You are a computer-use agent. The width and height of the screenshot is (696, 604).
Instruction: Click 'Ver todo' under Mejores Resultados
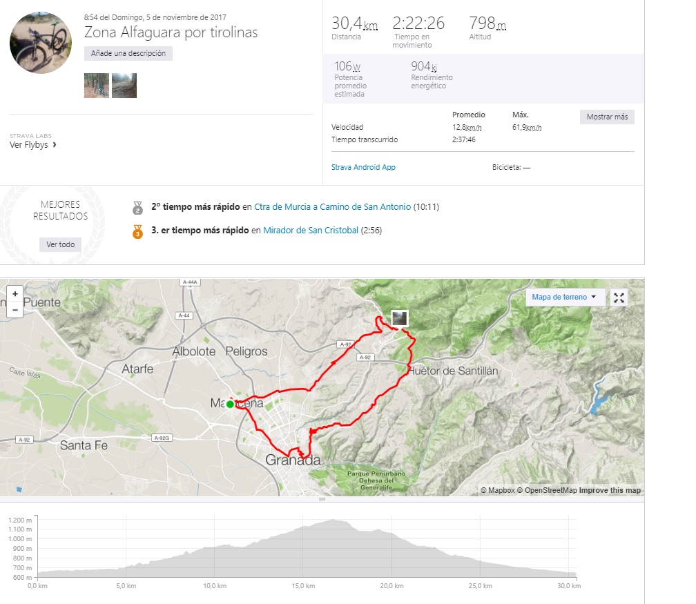point(59,245)
